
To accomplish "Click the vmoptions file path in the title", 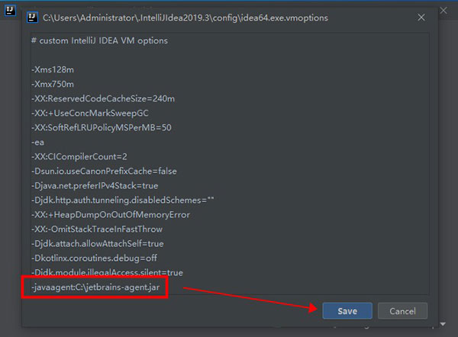I will click(x=185, y=18).
